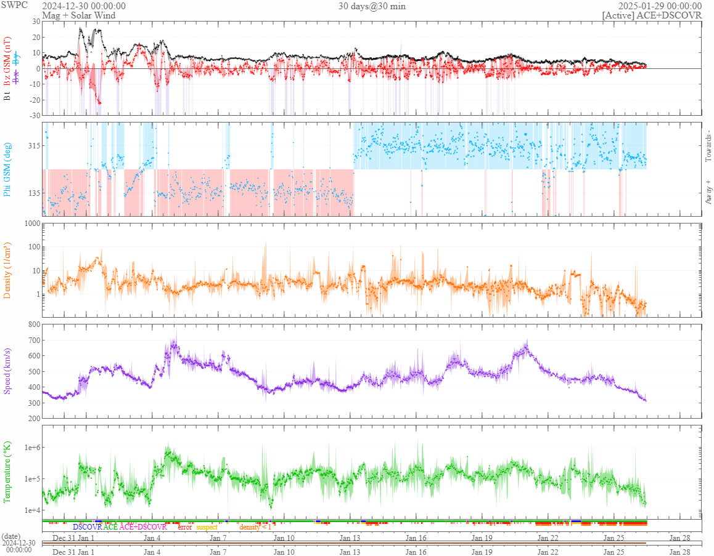The width and height of the screenshot is (714, 556).
Task: Click the -20 tick on Bz axis
Action: tap(35, 100)
